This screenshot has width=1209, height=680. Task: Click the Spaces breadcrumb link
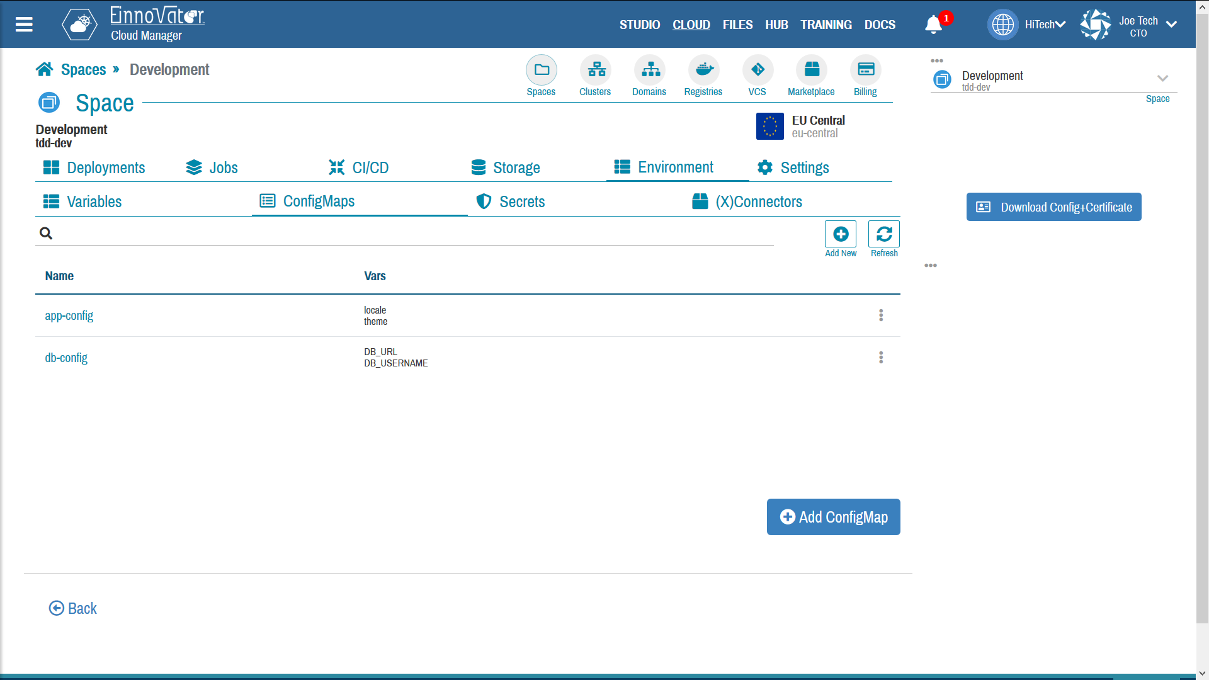tap(83, 69)
